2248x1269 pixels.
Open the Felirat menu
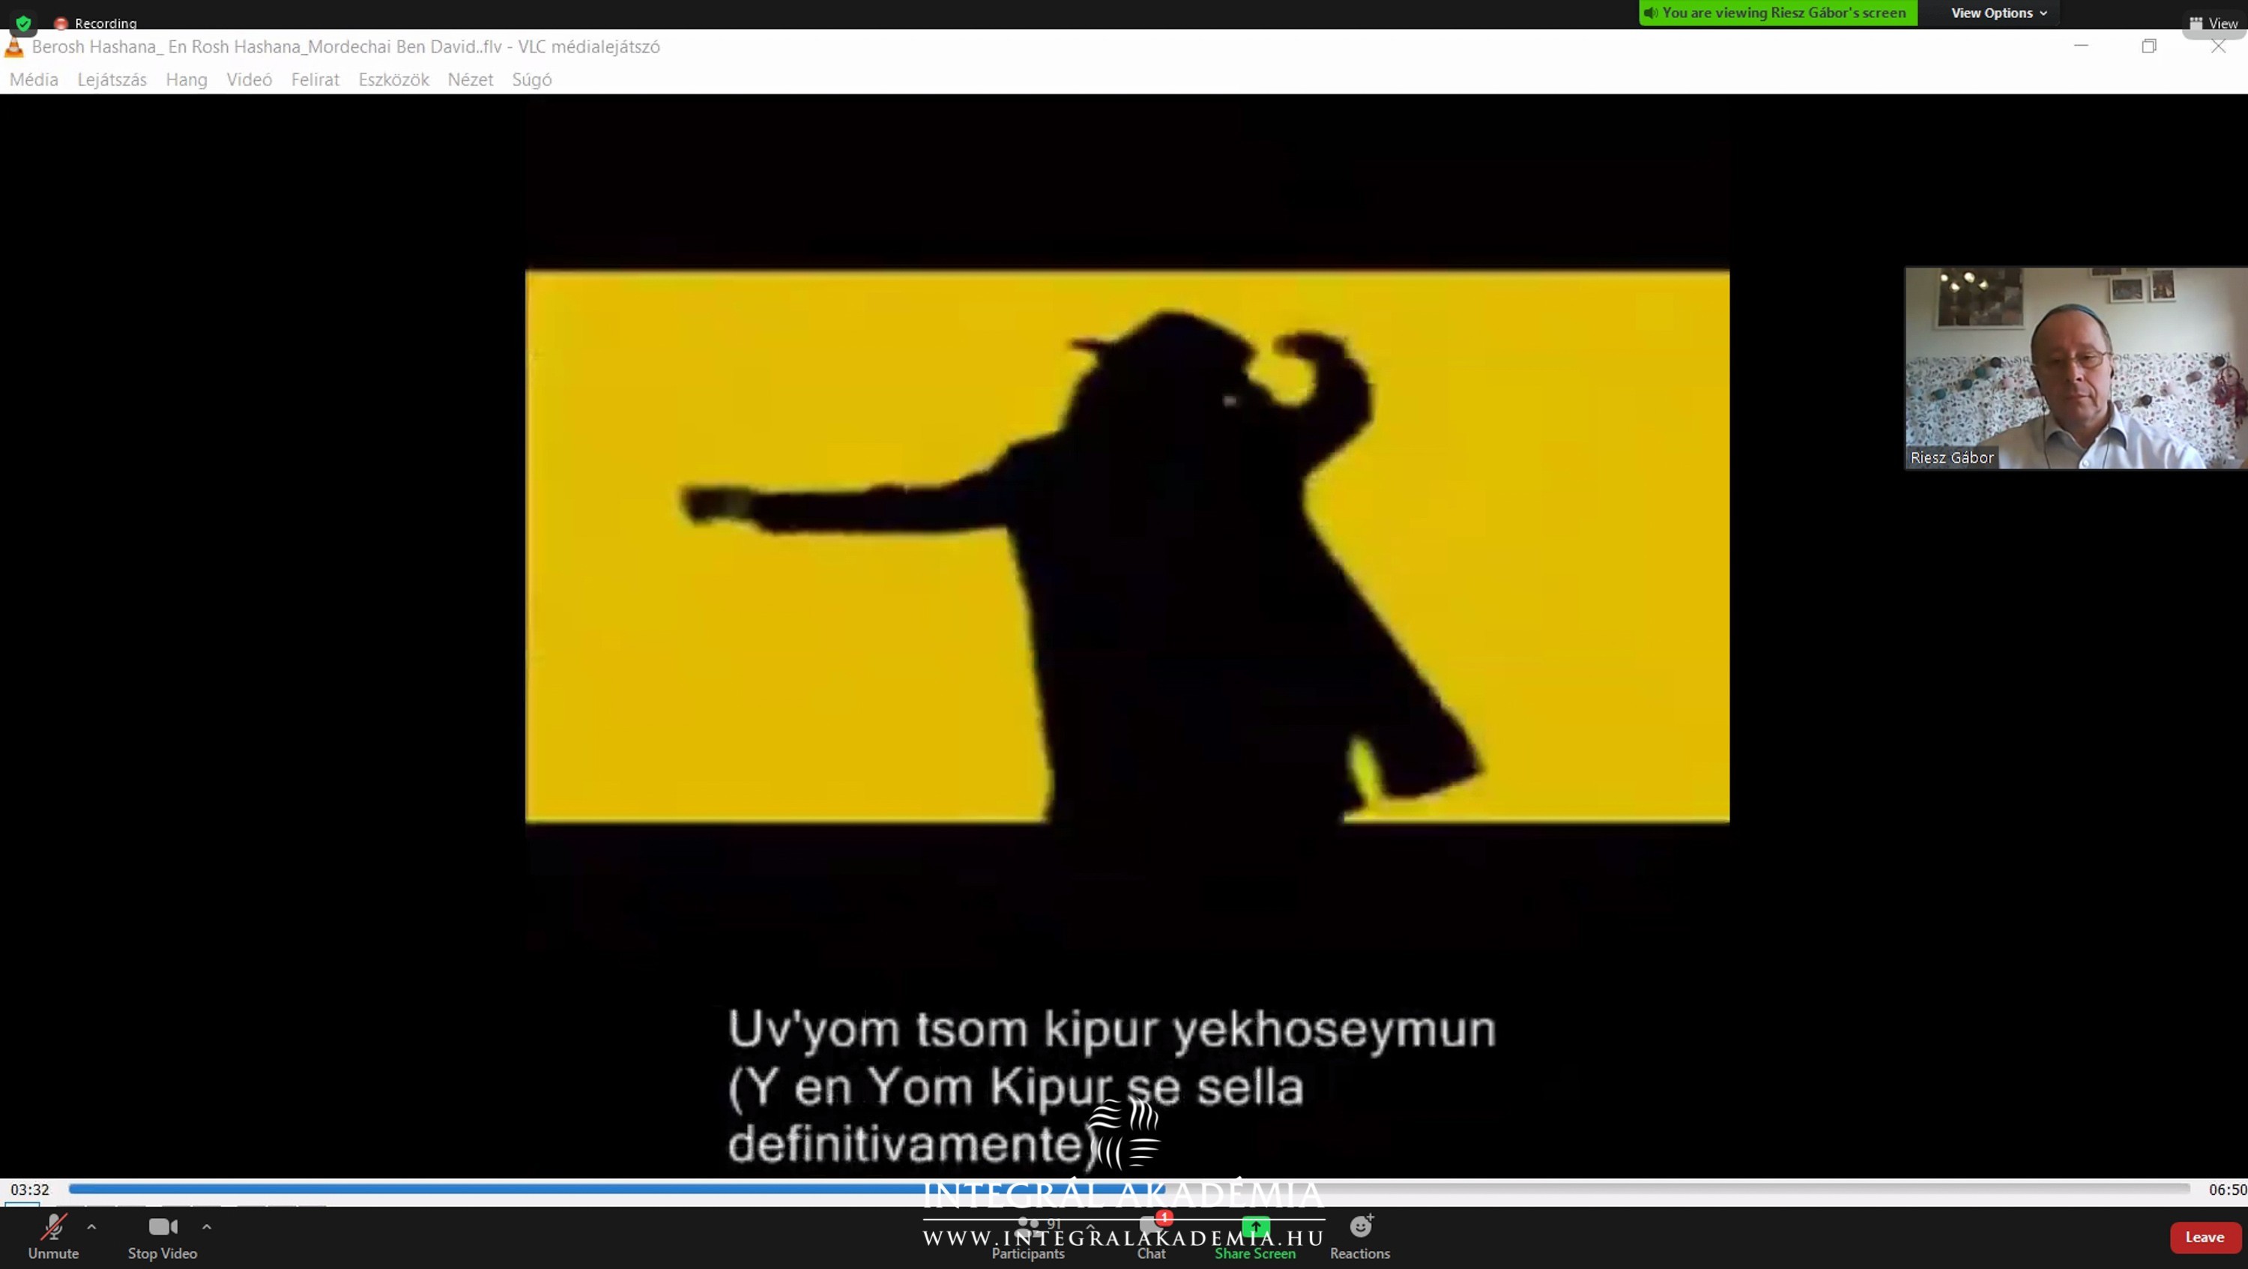[x=315, y=79]
